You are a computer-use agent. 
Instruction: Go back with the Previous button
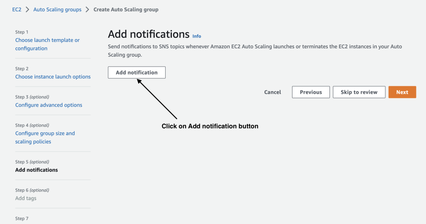tap(311, 92)
